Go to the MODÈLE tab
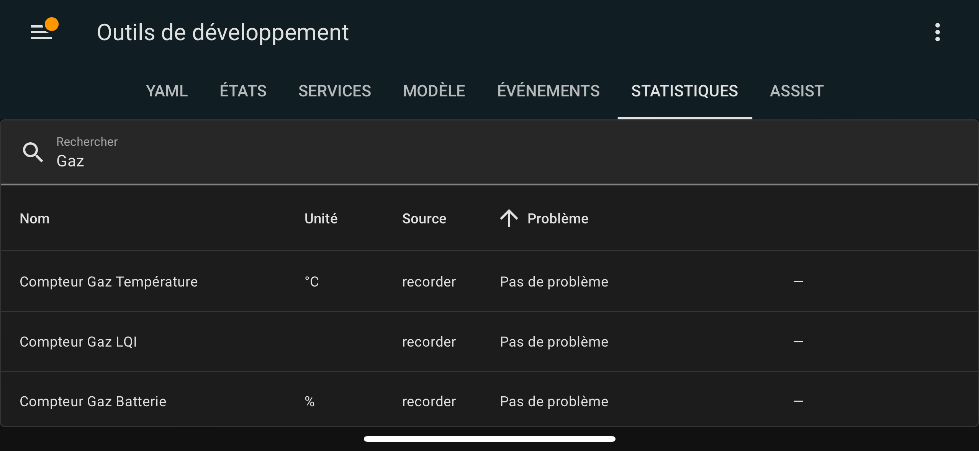This screenshot has width=979, height=451. [434, 91]
